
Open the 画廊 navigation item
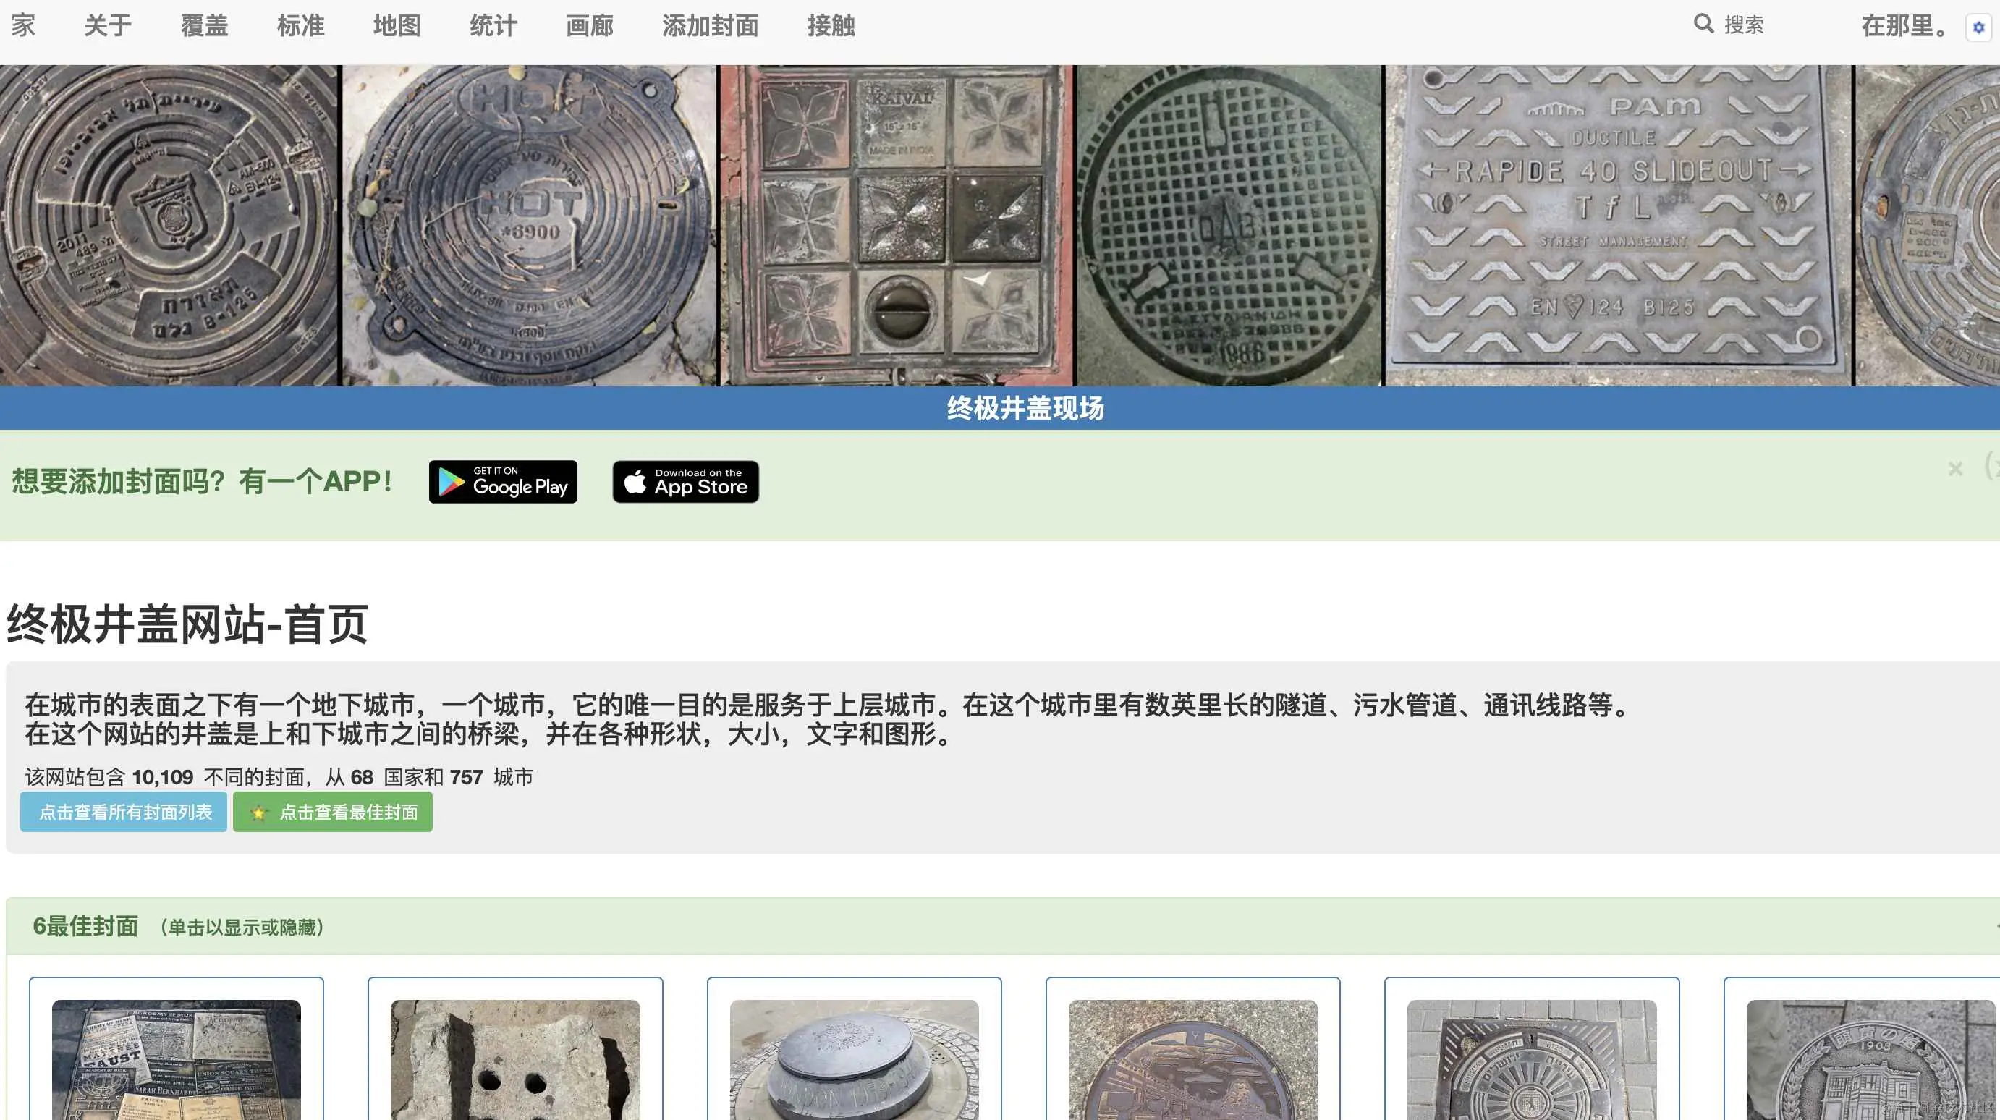(589, 26)
